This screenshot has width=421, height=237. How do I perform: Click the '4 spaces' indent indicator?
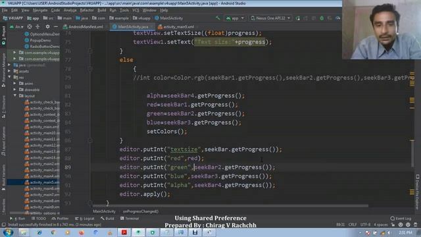point(381,224)
